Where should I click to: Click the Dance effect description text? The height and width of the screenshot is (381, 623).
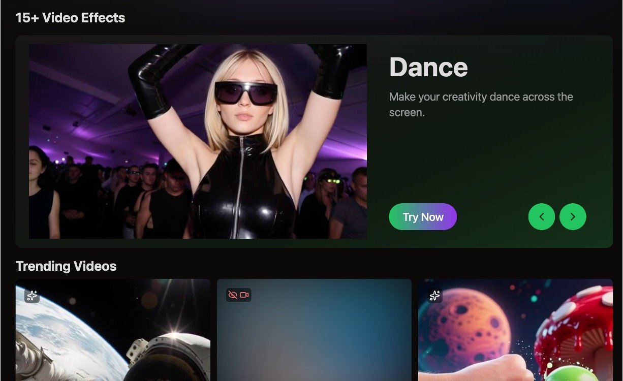pyautogui.click(x=481, y=105)
